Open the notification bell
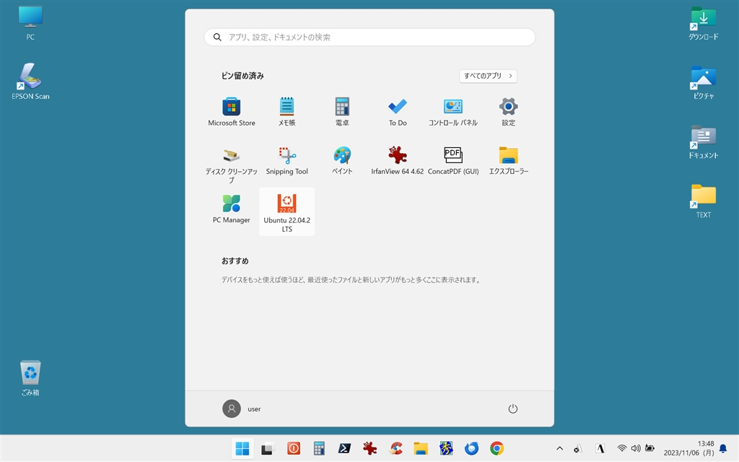The image size is (739, 462). [723, 448]
